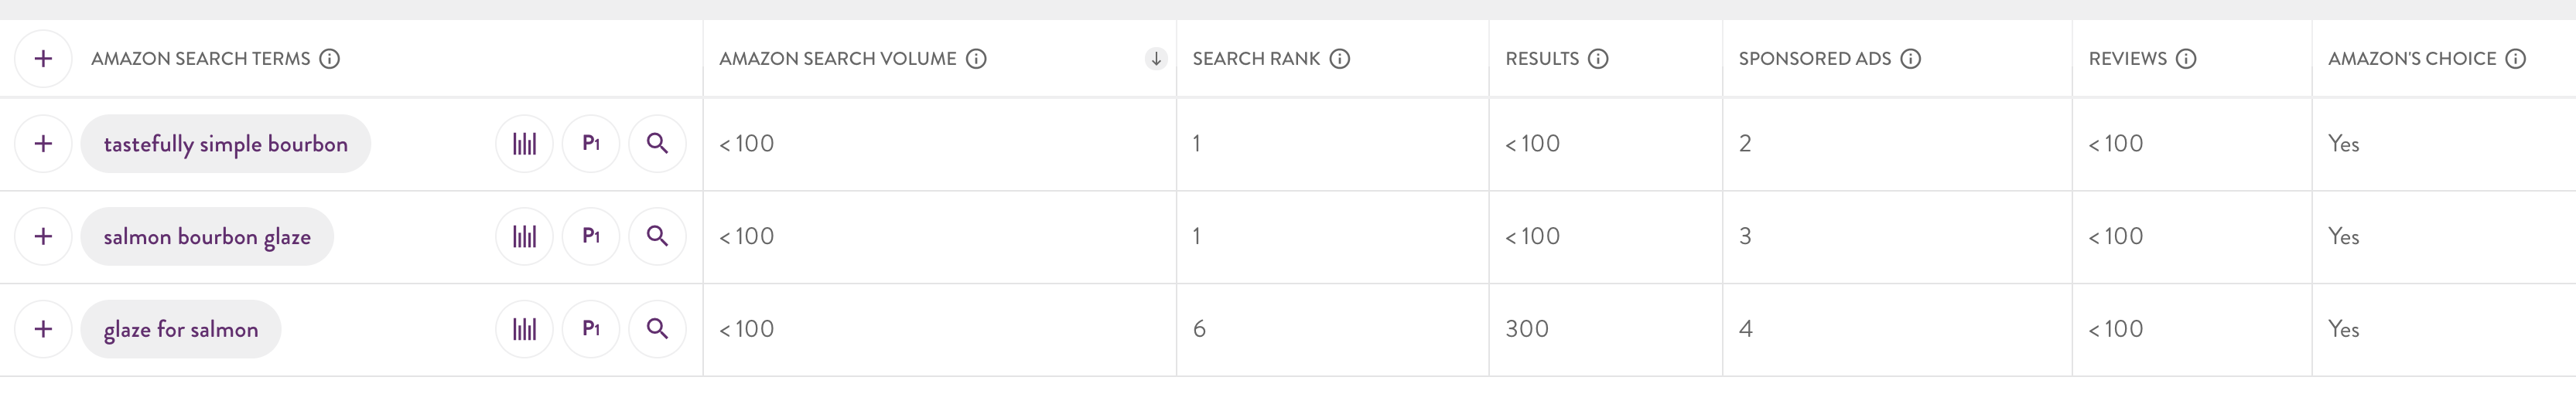The width and height of the screenshot is (2576, 394).
Task: Open bar chart icon for salmon bourbon glaze
Action: [x=524, y=236]
